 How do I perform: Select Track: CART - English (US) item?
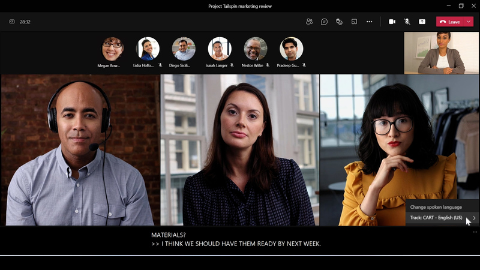(x=436, y=218)
